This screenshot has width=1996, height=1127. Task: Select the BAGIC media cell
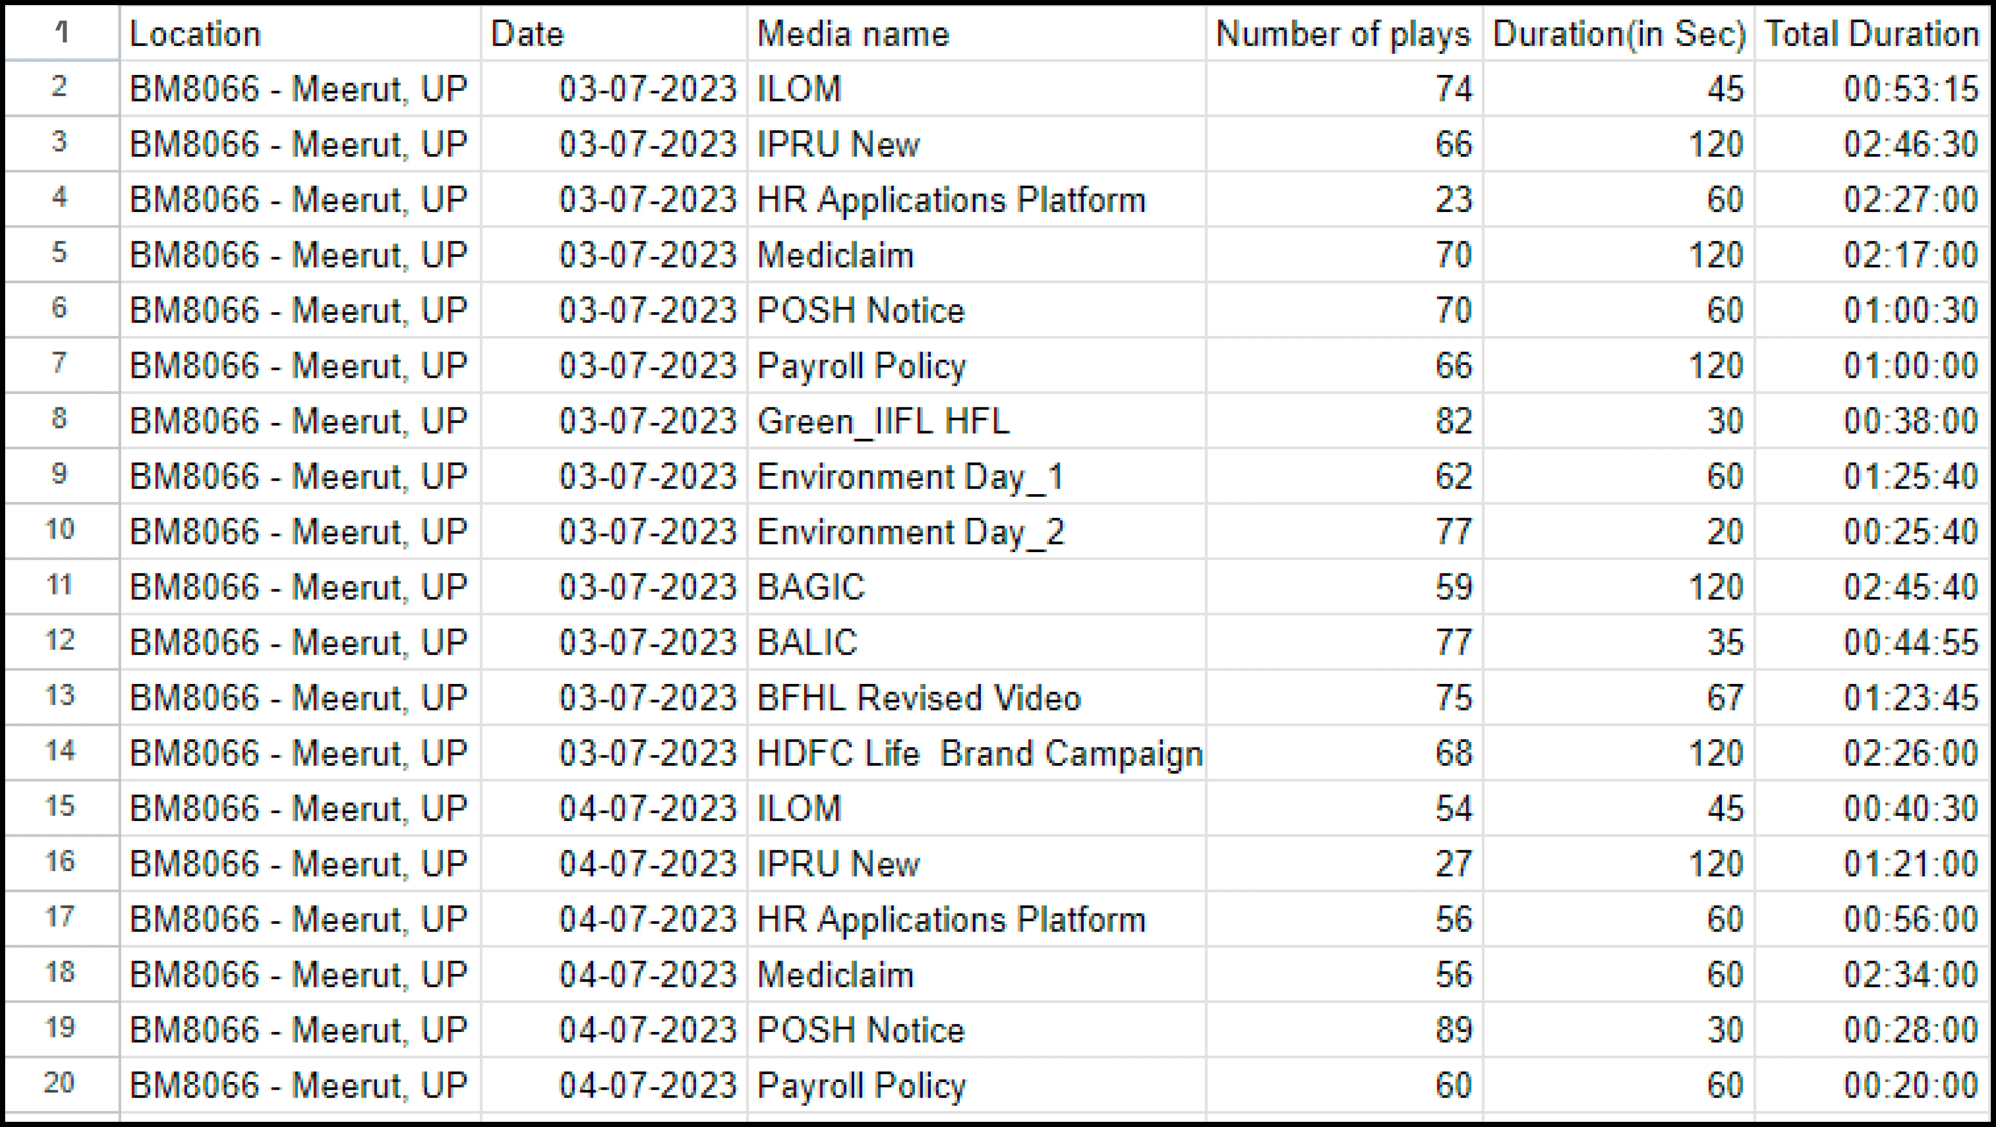pyautogui.click(x=976, y=586)
